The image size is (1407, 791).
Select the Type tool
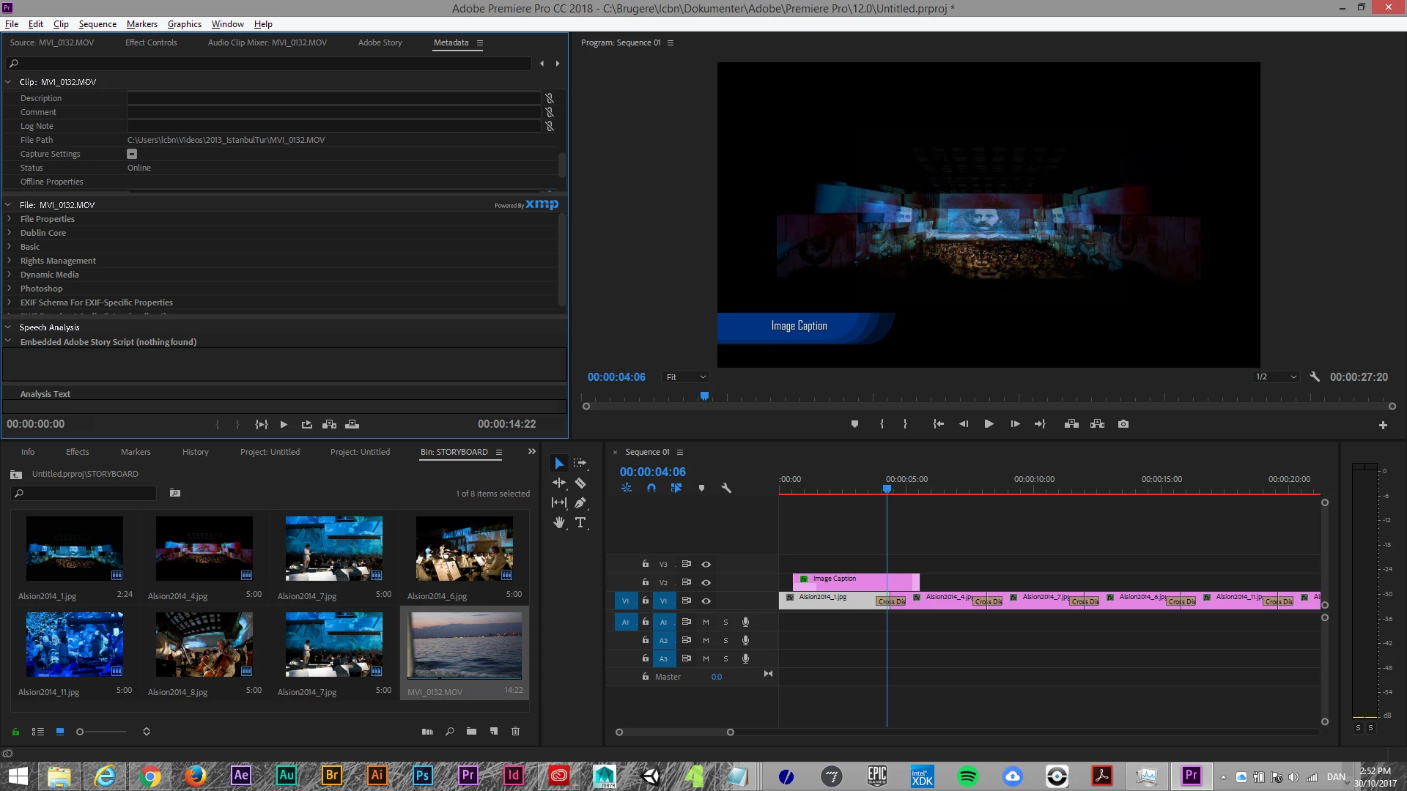[x=580, y=523]
